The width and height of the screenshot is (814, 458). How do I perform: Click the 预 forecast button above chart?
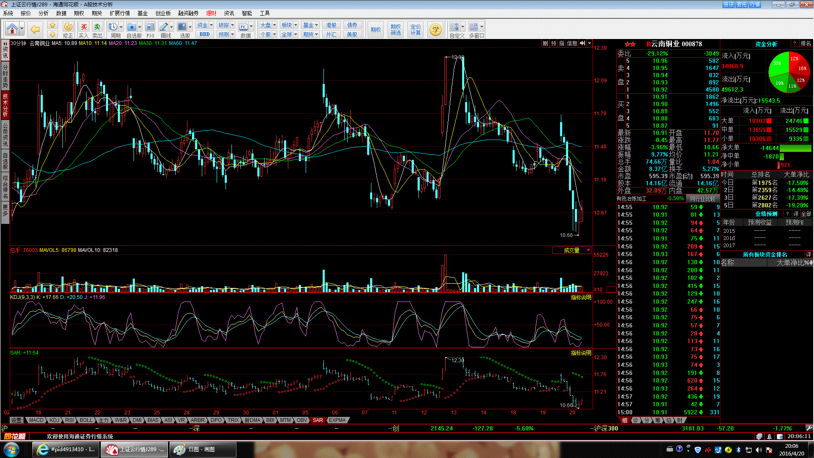[x=554, y=43]
